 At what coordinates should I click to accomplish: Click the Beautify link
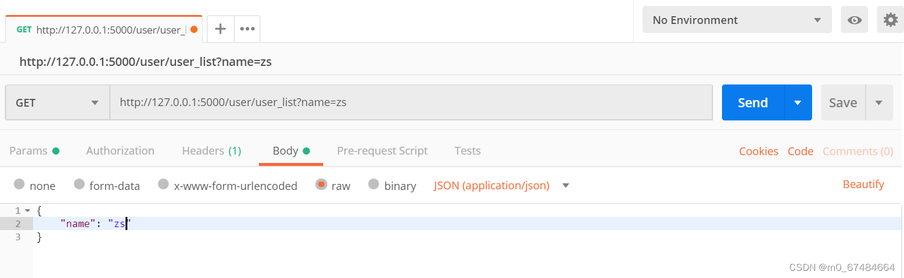point(863,185)
